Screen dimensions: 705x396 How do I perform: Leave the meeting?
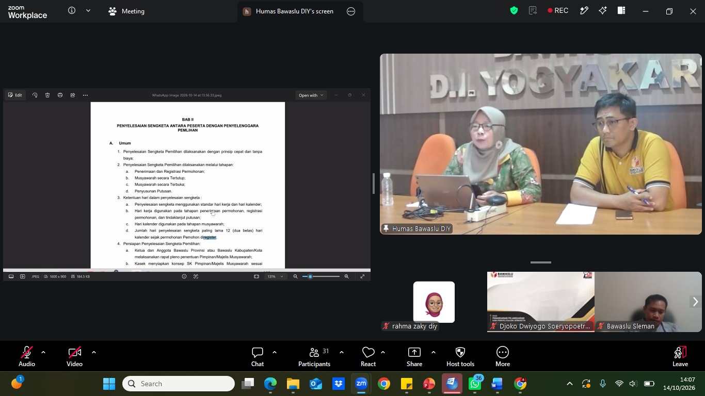tap(680, 357)
